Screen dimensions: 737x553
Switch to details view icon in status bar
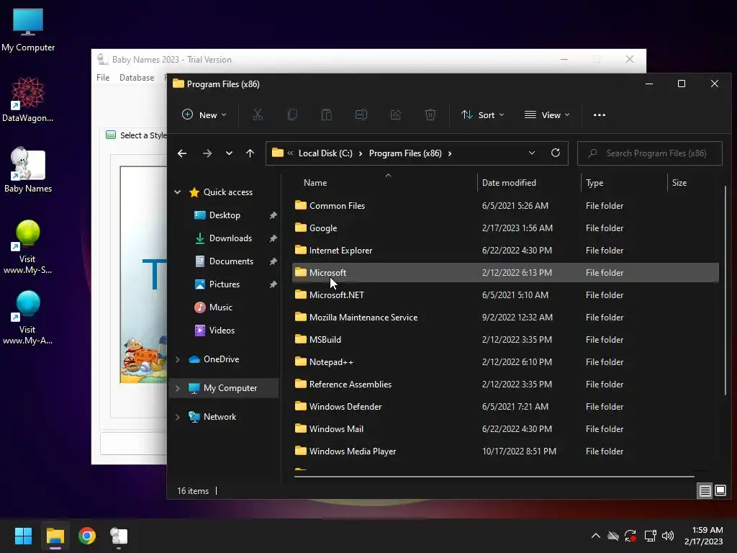click(x=705, y=491)
